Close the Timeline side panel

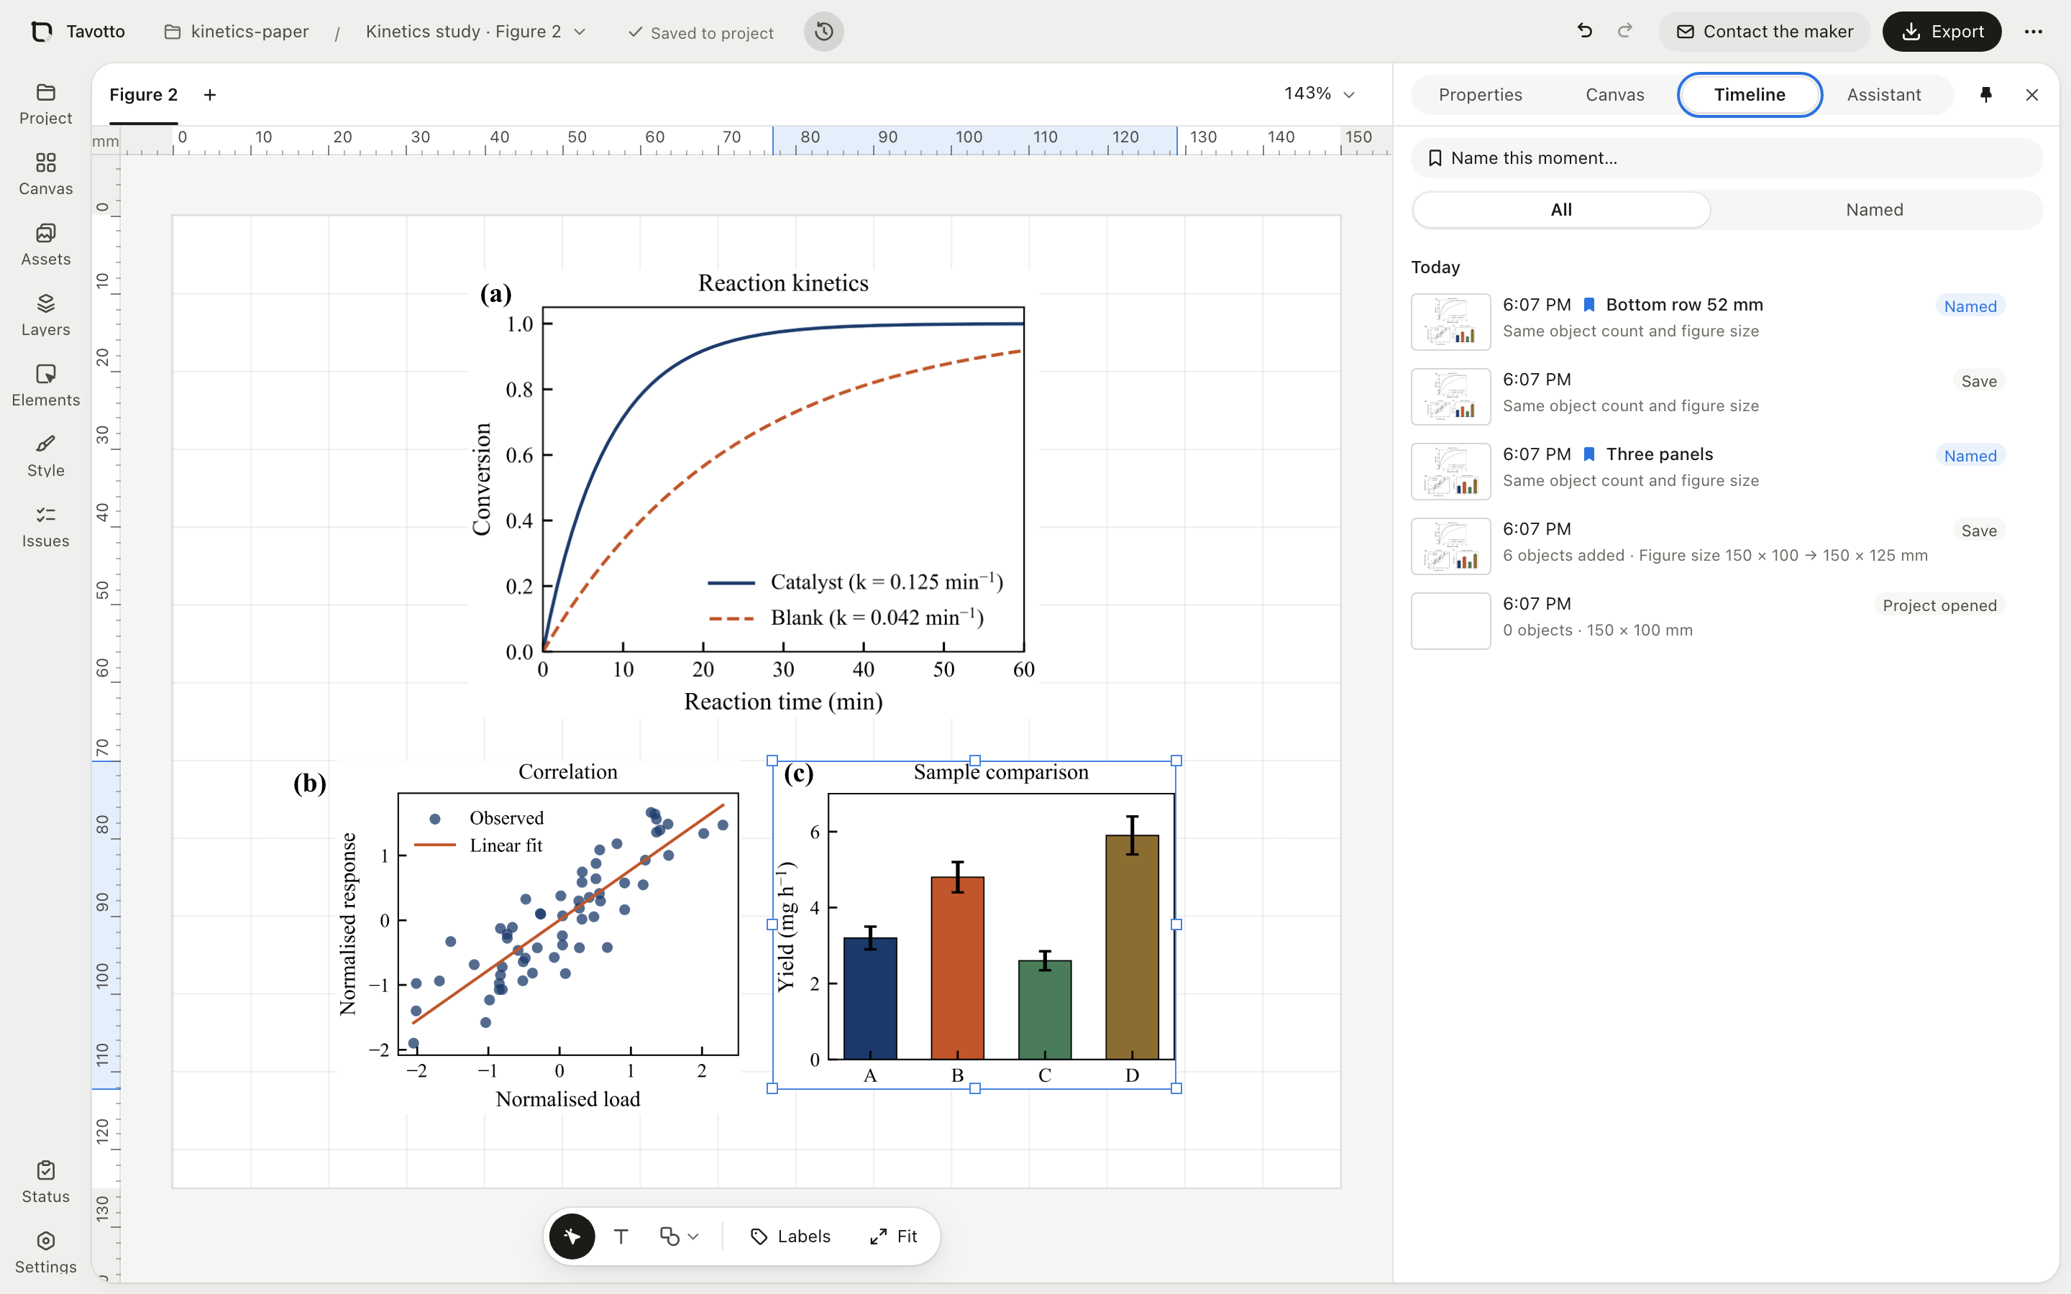[2031, 95]
